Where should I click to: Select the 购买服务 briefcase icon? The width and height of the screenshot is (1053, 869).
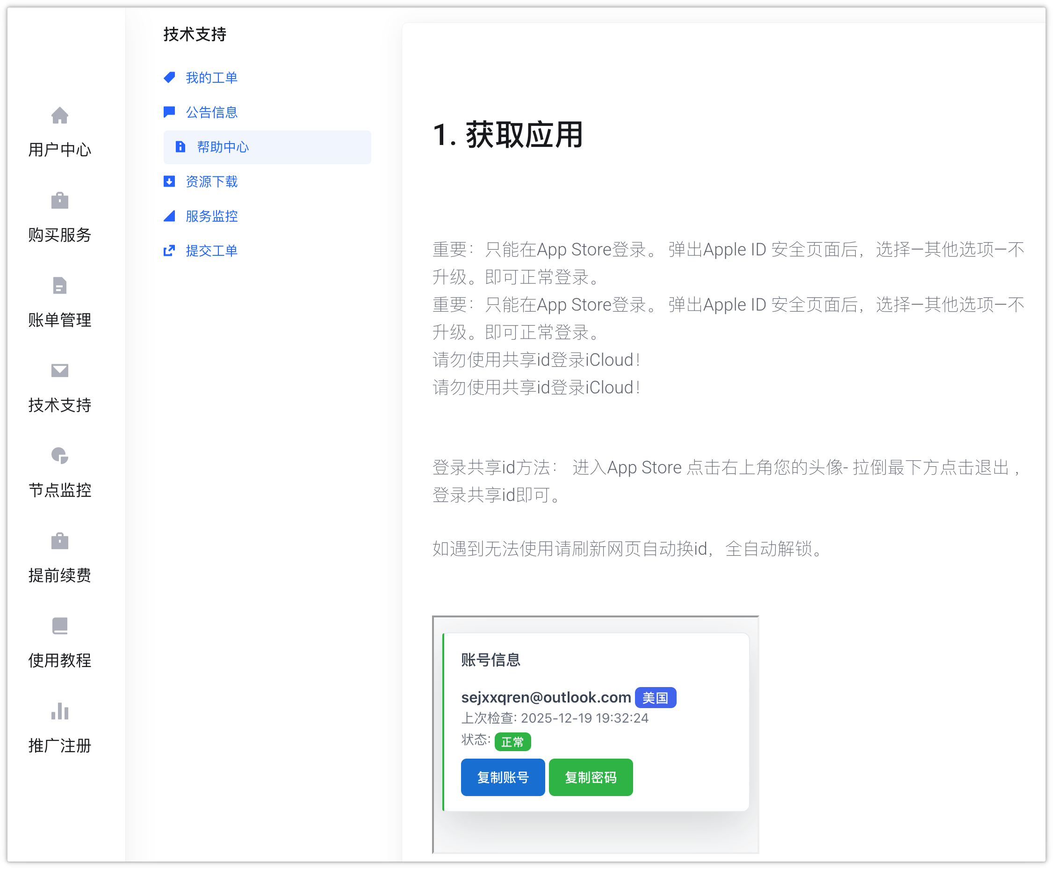pyautogui.click(x=59, y=201)
